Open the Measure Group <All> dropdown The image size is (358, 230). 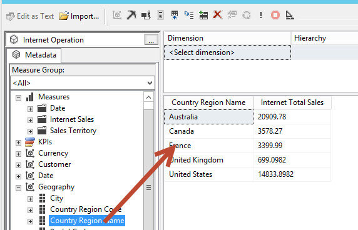pos(83,83)
